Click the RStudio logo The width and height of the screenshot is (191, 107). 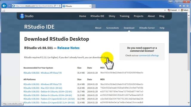(27, 16)
